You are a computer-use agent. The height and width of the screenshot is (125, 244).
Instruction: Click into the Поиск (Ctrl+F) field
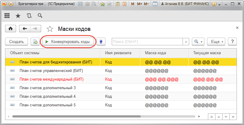[x=147, y=42]
